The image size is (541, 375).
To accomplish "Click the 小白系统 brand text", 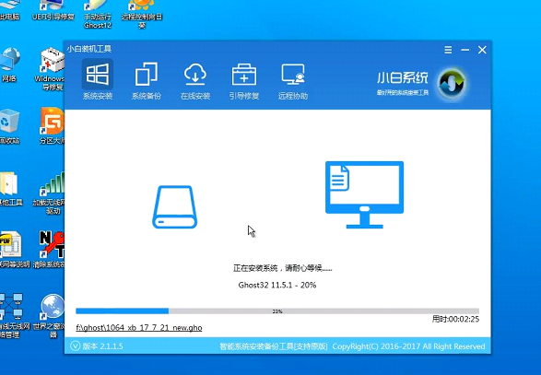I will coord(403,78).
